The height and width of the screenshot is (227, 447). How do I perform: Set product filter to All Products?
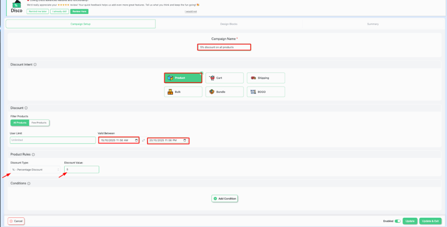point(20,123)
